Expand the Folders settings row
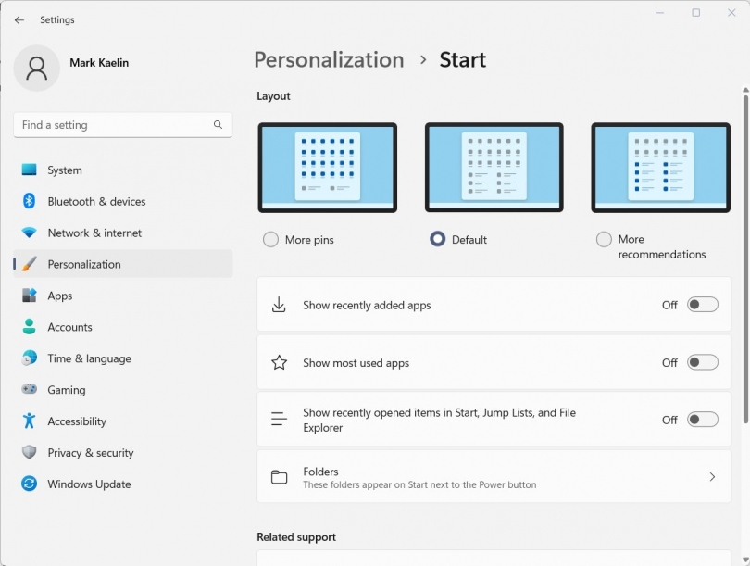The image size is (750, 566). pos(494,476)
